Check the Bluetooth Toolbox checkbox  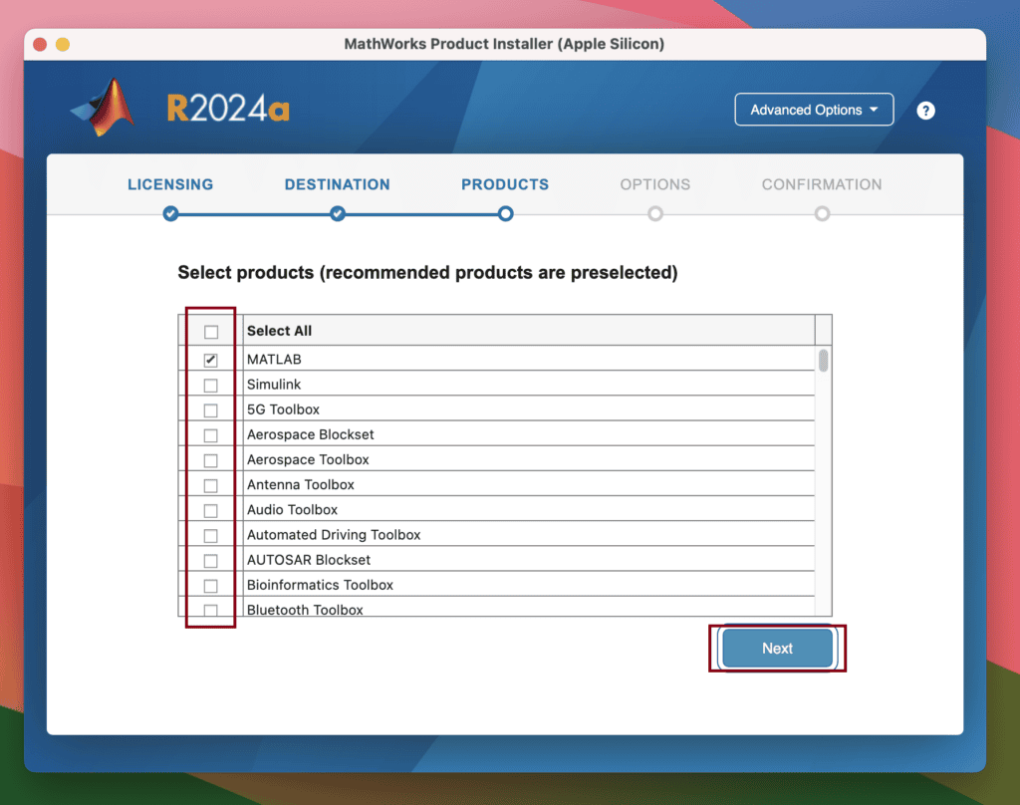coord(211,610)
